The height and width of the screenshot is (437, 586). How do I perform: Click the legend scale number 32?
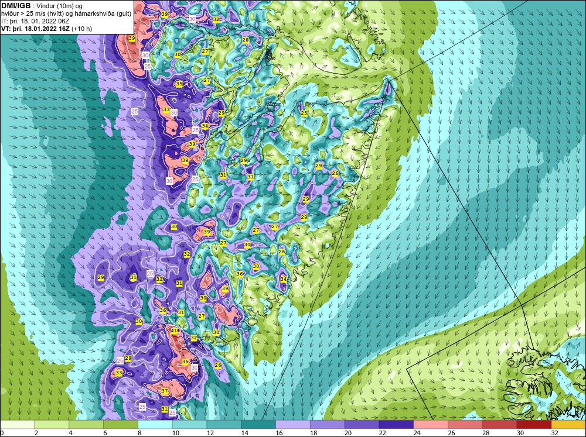click(x=554, y=433)
